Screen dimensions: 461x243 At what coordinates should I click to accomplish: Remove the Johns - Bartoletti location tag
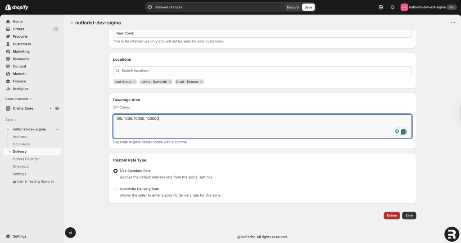[170, 82]
